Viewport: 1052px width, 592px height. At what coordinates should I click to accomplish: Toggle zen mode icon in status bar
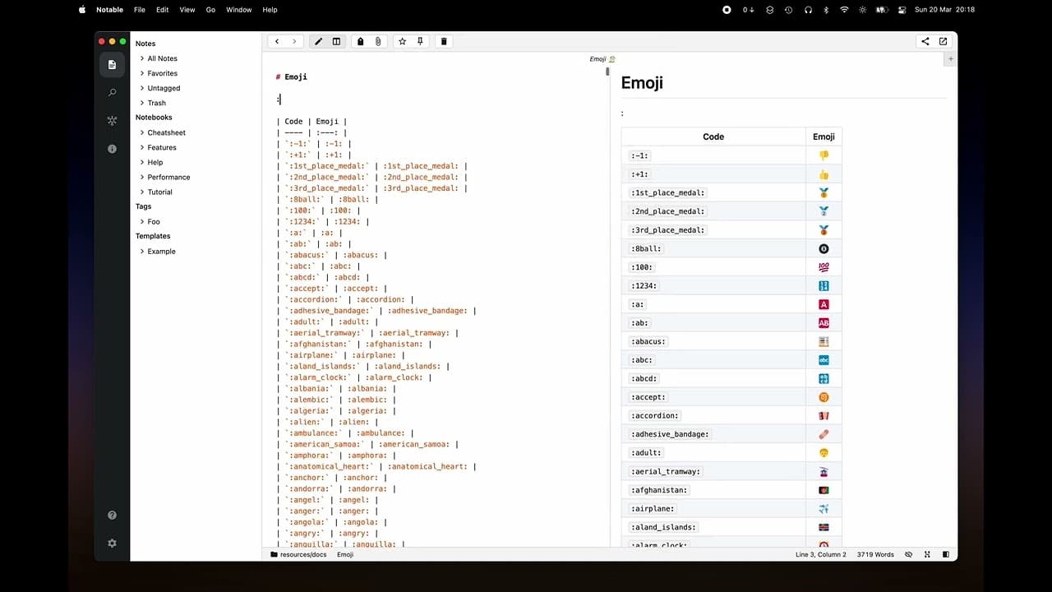pyautogui.click(x=927, y=555)
